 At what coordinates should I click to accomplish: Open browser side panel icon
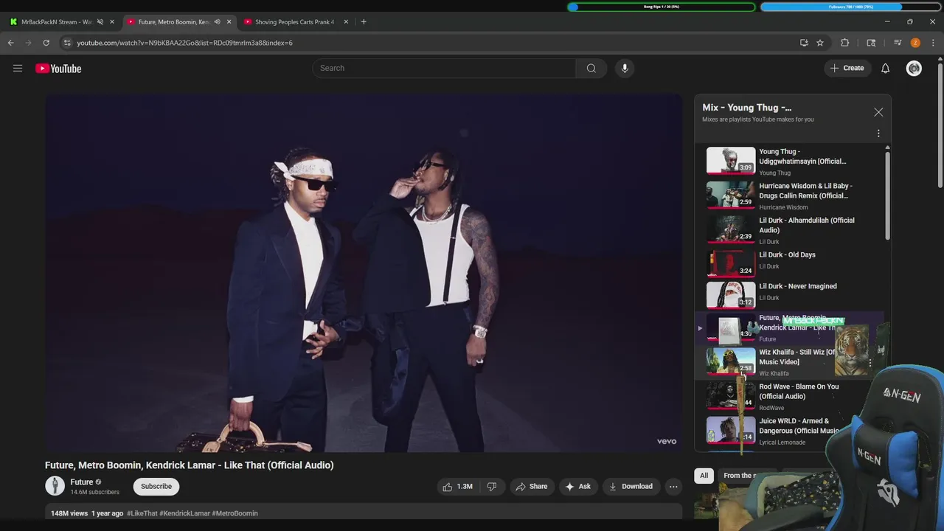(x=871, y=43)
